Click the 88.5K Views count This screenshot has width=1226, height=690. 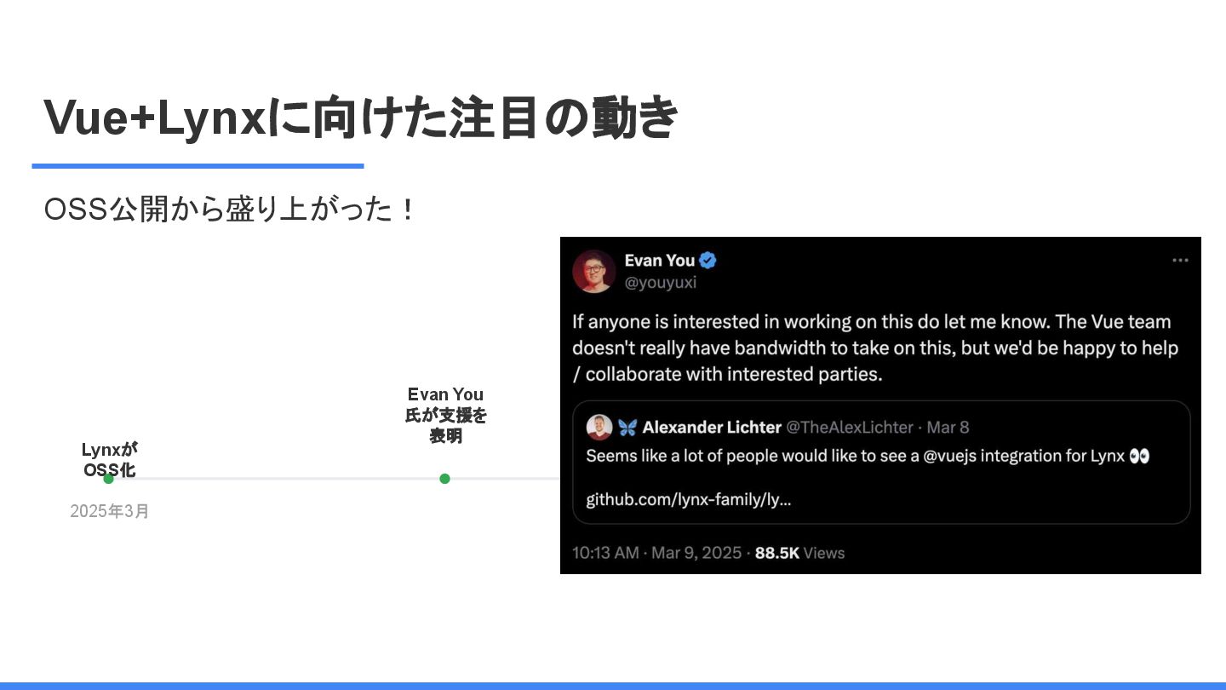tap(799, 553)
